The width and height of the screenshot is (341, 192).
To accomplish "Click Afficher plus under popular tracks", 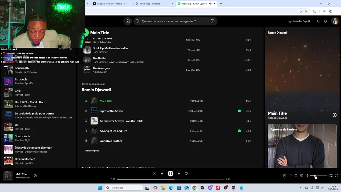I will pyautogui.click(x=92, y=151).
